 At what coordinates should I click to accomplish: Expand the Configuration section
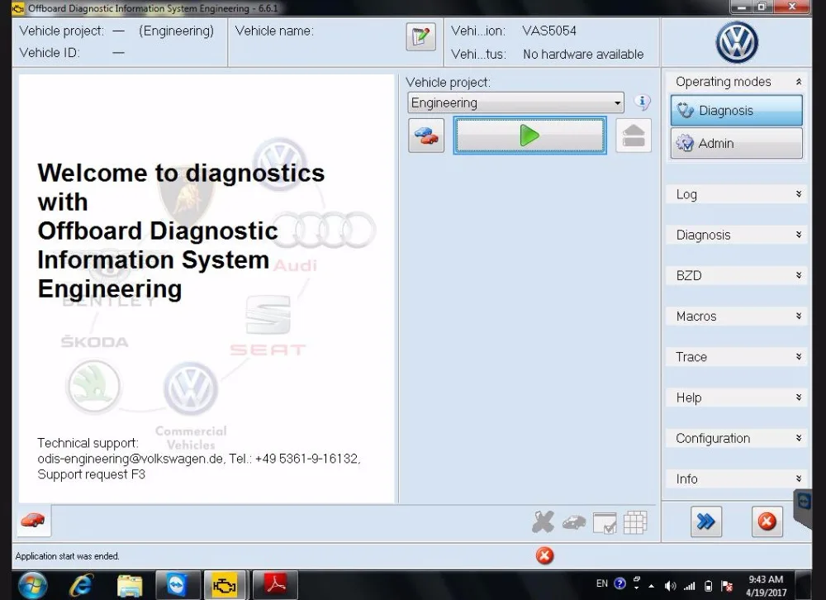click(x=737, y=438)
